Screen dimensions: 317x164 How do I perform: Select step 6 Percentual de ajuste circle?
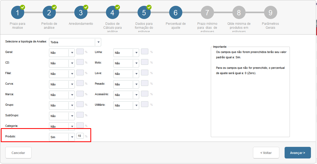click(175, 12)
